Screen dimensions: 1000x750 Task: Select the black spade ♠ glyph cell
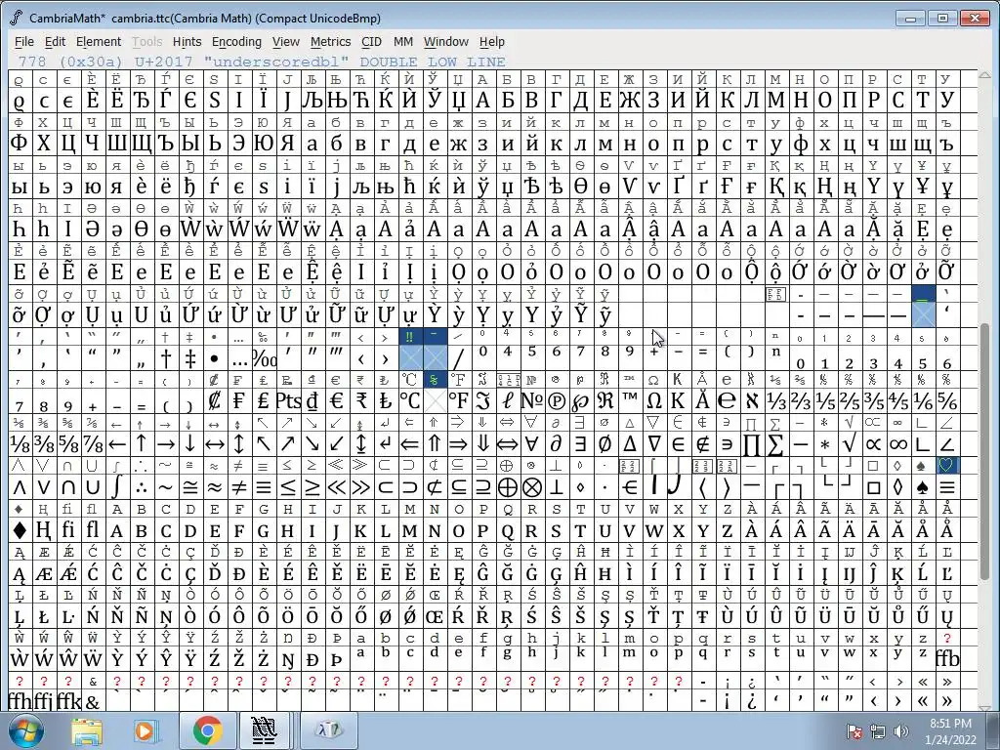click(x=923, y=488)
